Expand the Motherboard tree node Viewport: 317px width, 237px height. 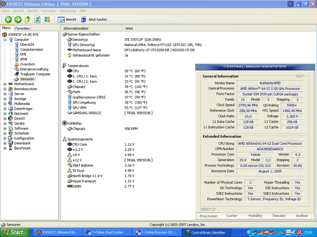[x=5, y=84]
